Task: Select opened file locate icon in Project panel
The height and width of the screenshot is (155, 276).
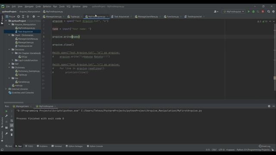Action: click(x=19, y=16)
